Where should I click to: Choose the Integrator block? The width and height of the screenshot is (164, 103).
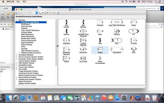66,41
